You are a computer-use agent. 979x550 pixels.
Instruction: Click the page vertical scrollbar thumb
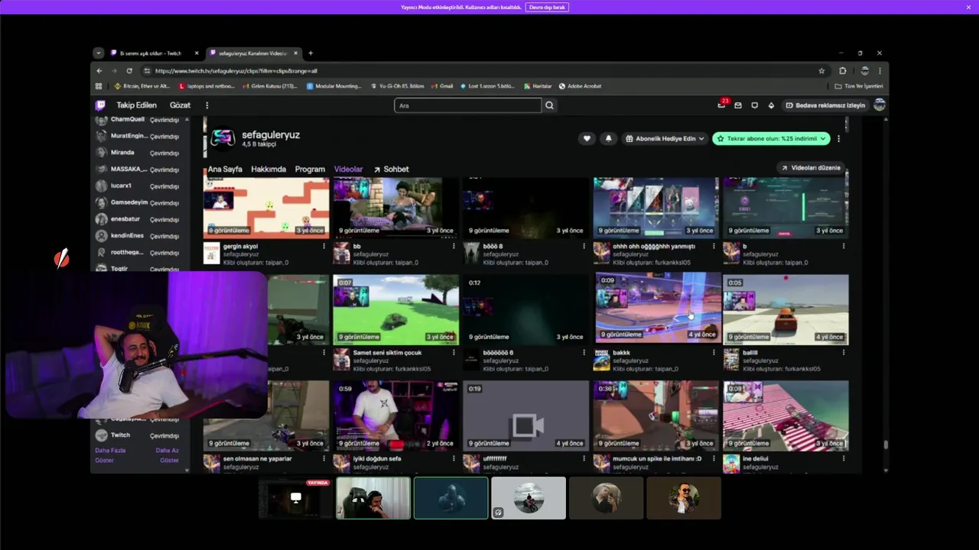pos(886,444)
